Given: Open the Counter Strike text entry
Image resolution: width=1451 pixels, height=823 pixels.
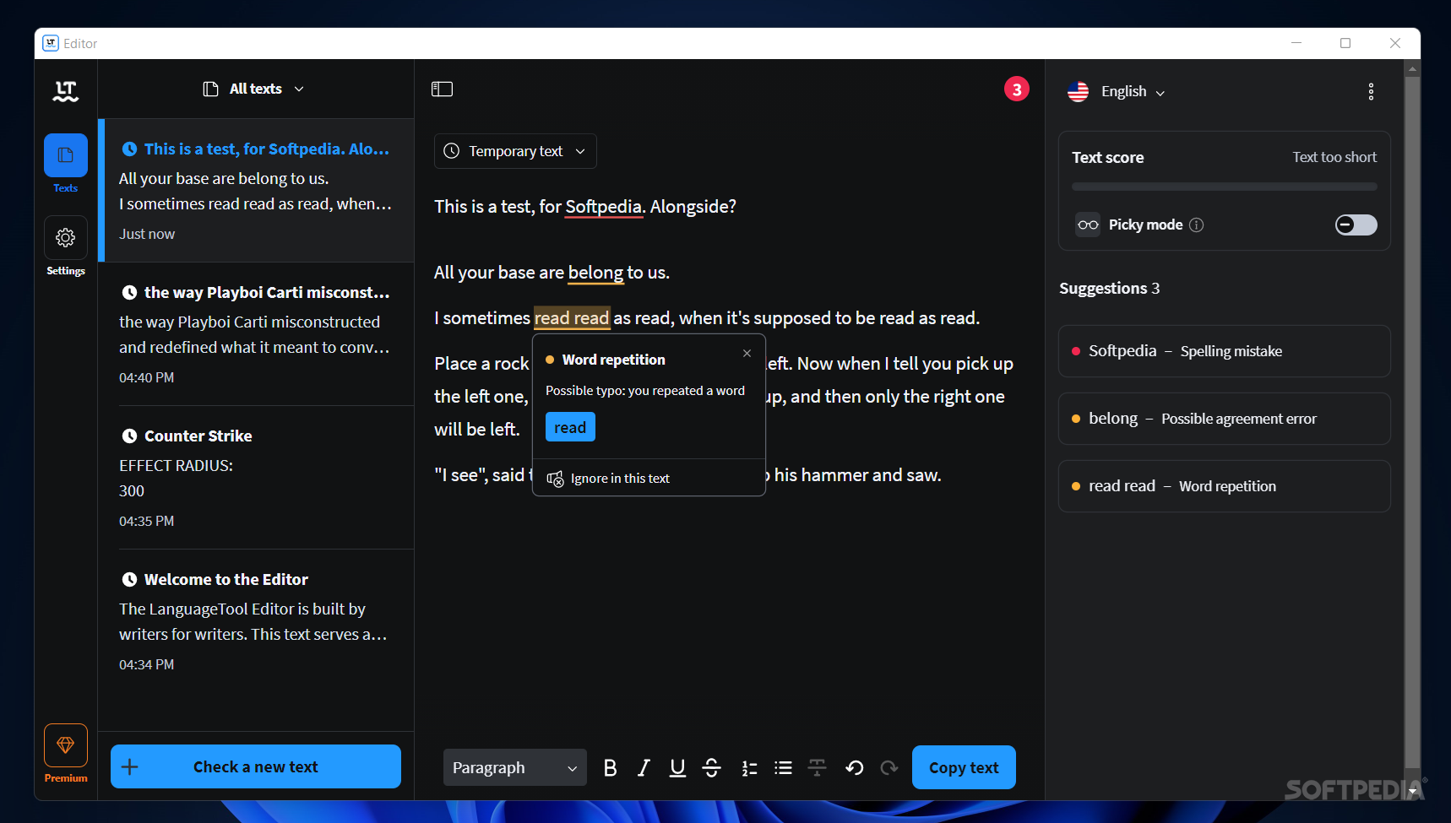Looking at the screenshot, I should pyautogui.click(x=256, y=478).
